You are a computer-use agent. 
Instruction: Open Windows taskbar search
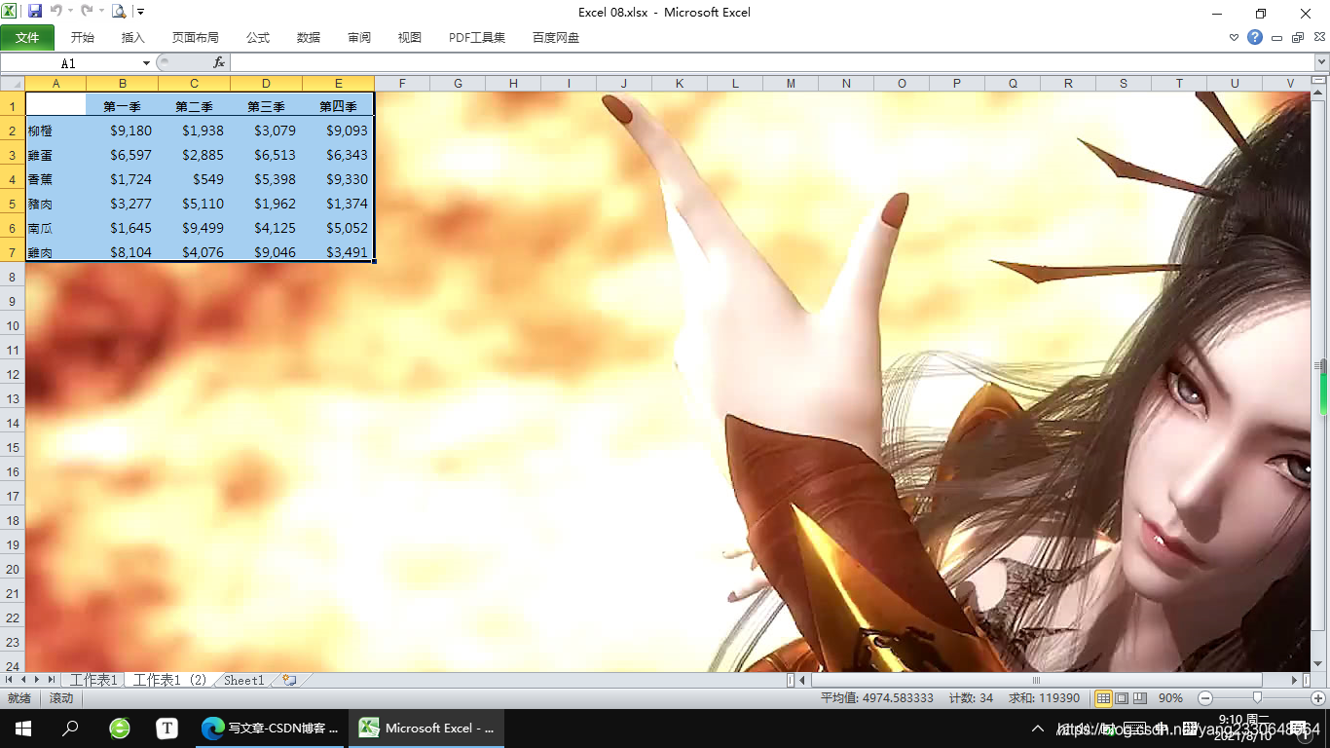click(70, 729)
